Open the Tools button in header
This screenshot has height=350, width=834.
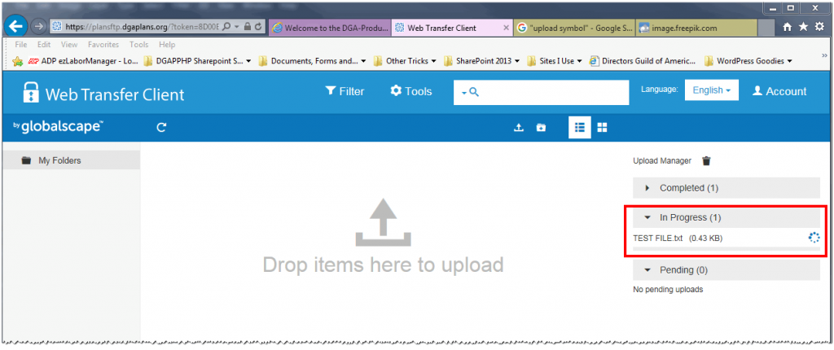(410, 91)
